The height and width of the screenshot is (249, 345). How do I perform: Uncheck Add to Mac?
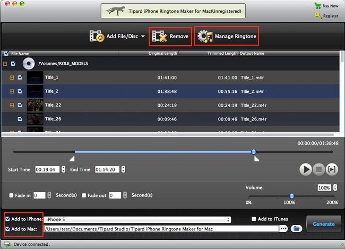point(8,229)
